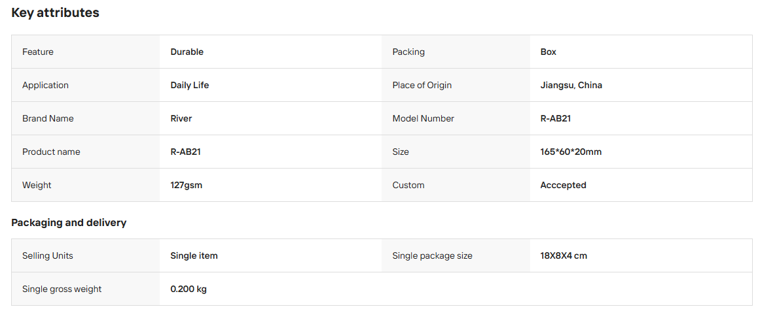
Task: Click the River brand name value
Action: pos(181,118)
